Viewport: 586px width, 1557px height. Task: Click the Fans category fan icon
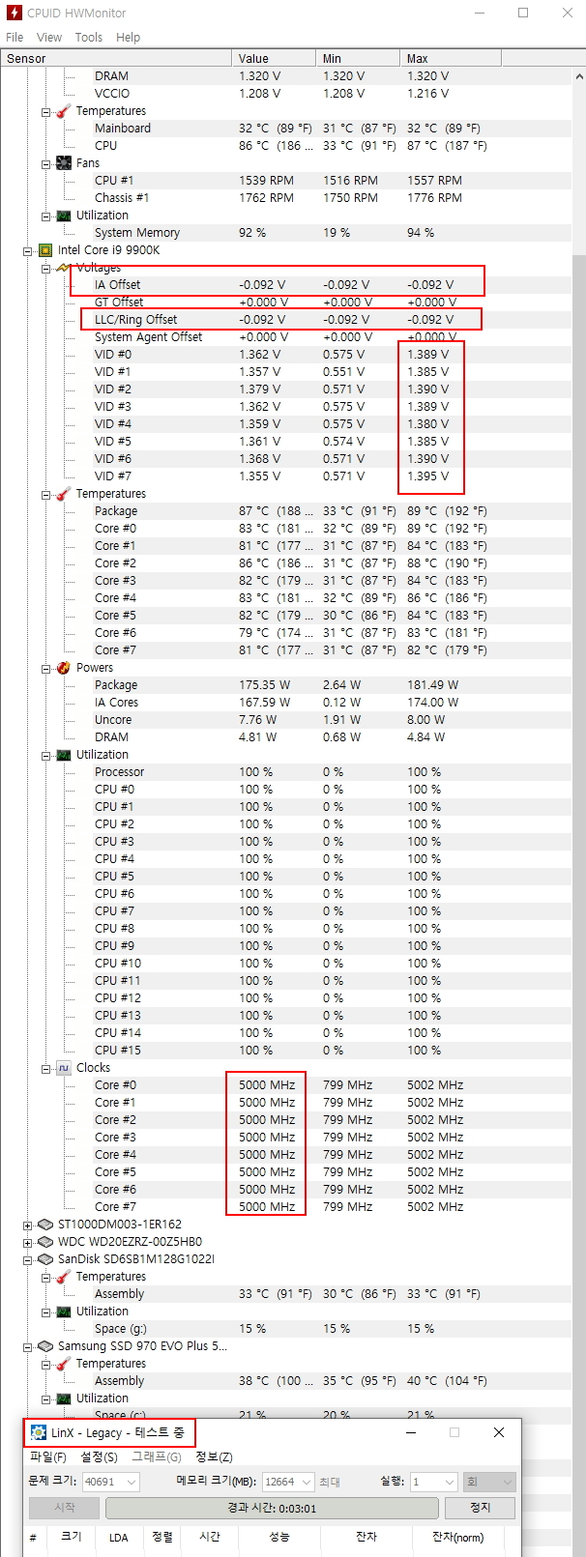coord(63,163)
